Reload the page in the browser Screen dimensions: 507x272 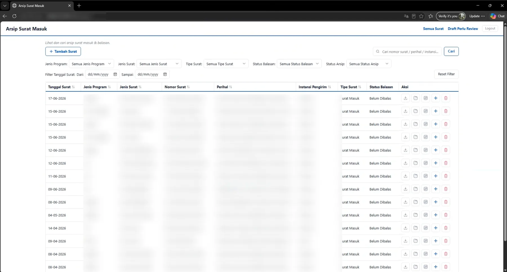point(14,16)
